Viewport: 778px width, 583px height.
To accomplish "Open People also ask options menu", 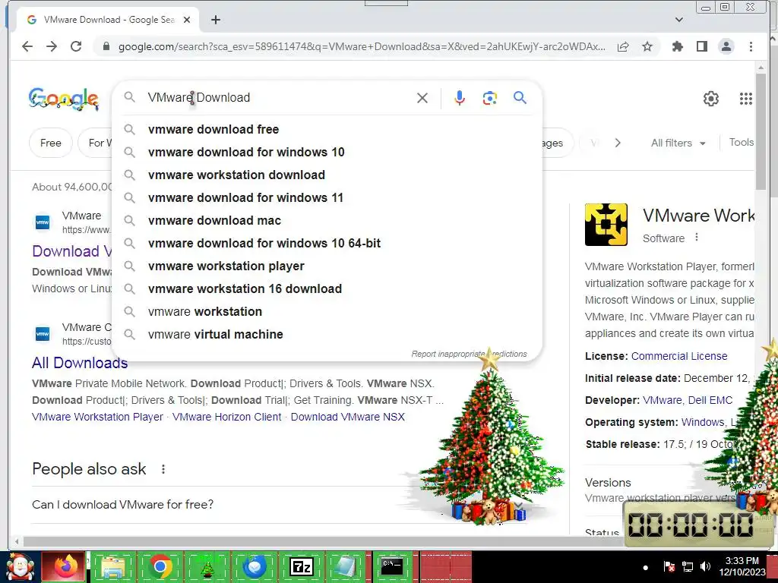I will (x=163, y=469).
